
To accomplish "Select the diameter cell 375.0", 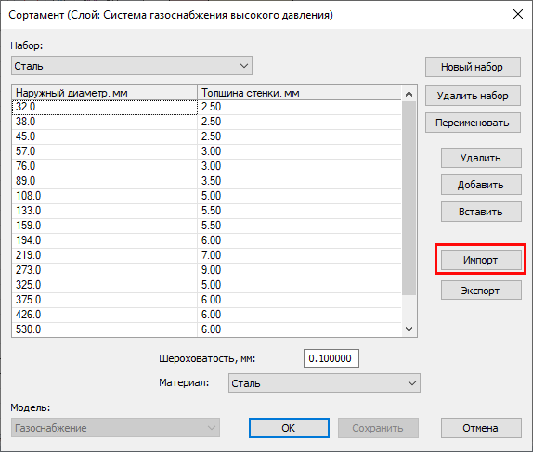I will (x=105, y=300).
